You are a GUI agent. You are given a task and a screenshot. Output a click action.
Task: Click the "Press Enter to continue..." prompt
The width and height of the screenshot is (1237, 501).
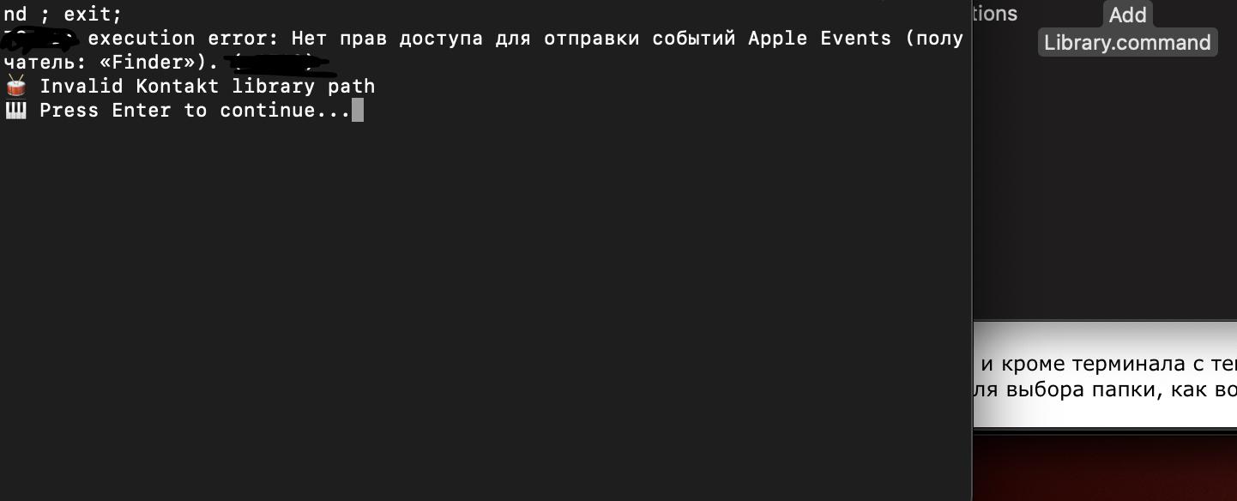[195, 110]
